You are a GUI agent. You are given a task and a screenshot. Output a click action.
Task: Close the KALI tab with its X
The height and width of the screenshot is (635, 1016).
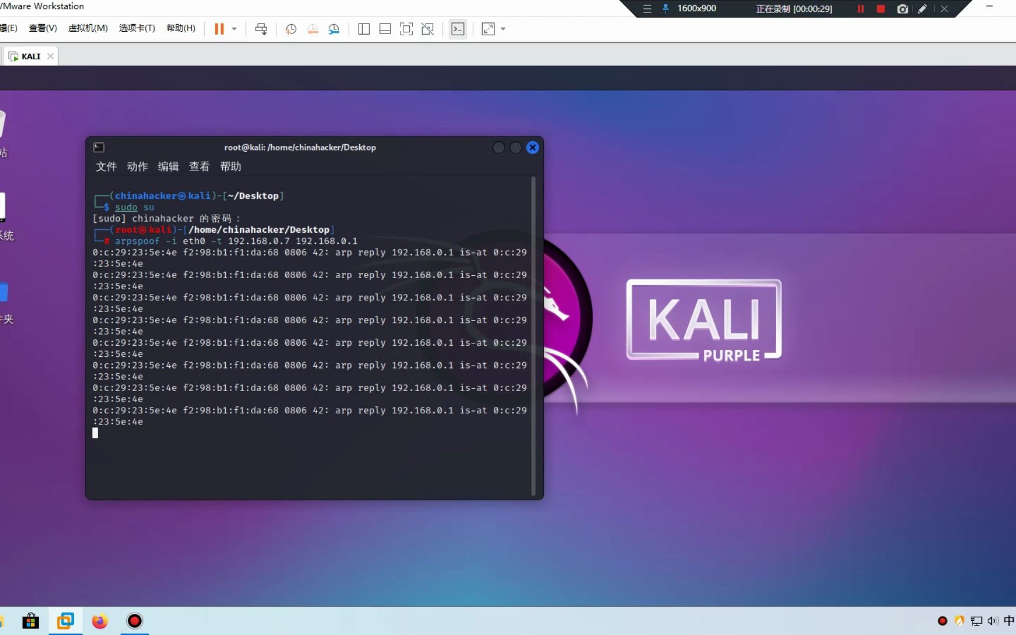(x=51, y=56)
